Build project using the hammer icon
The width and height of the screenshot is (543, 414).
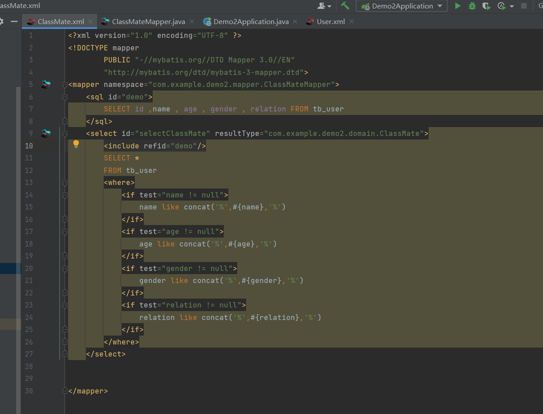point(345,6)
